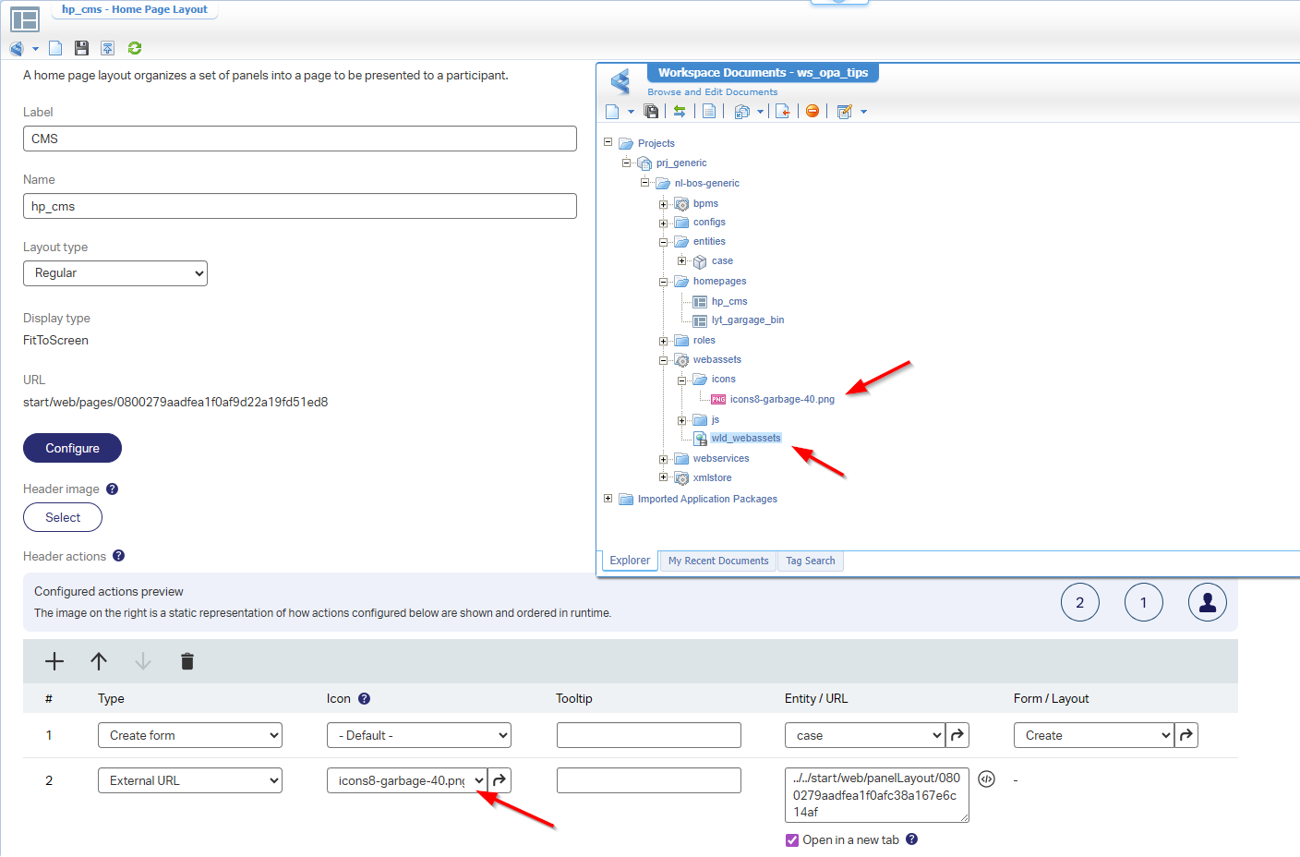This screenshot has height=857, width=1300.
Task: Click the save floppy disk icon in editor toolbar
Action: [81, 48]
